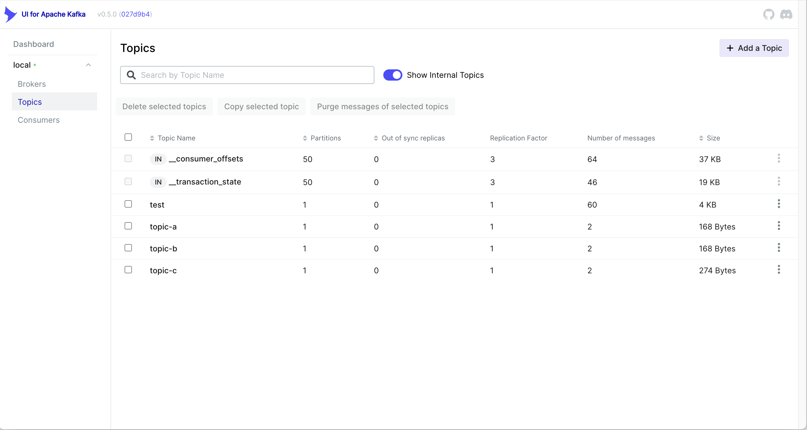Open actions menu for test topic

click(x=778, y=204)
